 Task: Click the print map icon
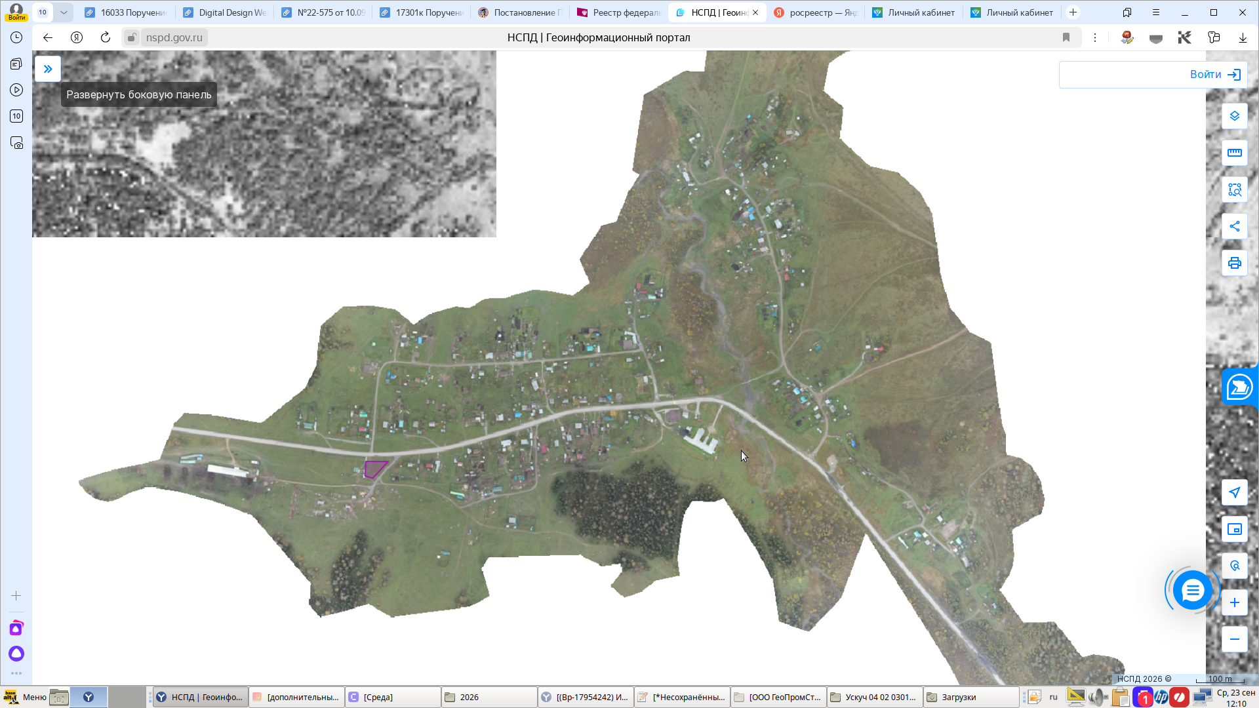click(x=1234, y=263)
